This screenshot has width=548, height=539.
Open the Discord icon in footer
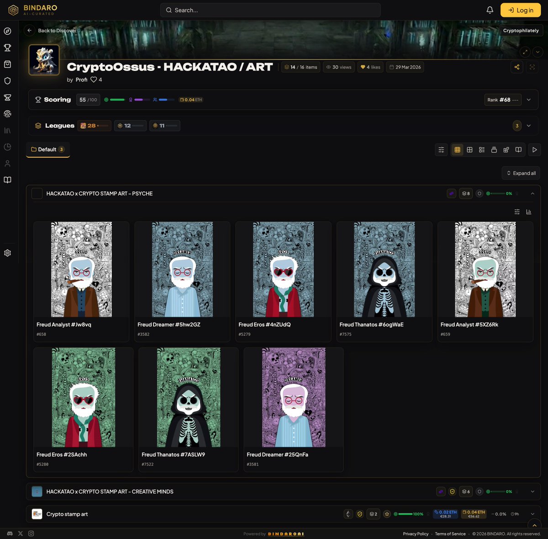[10, 534]
